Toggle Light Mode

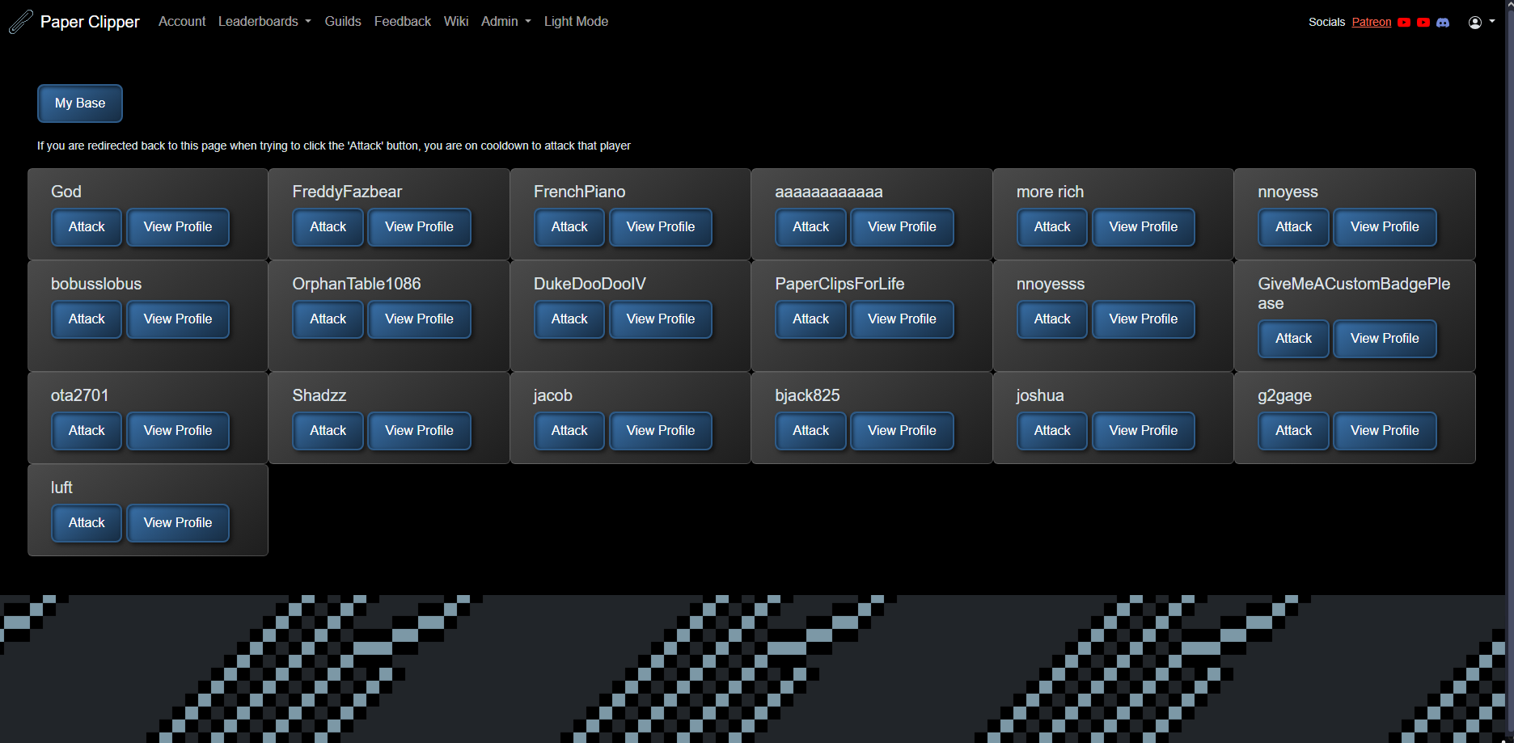[576, 21]
